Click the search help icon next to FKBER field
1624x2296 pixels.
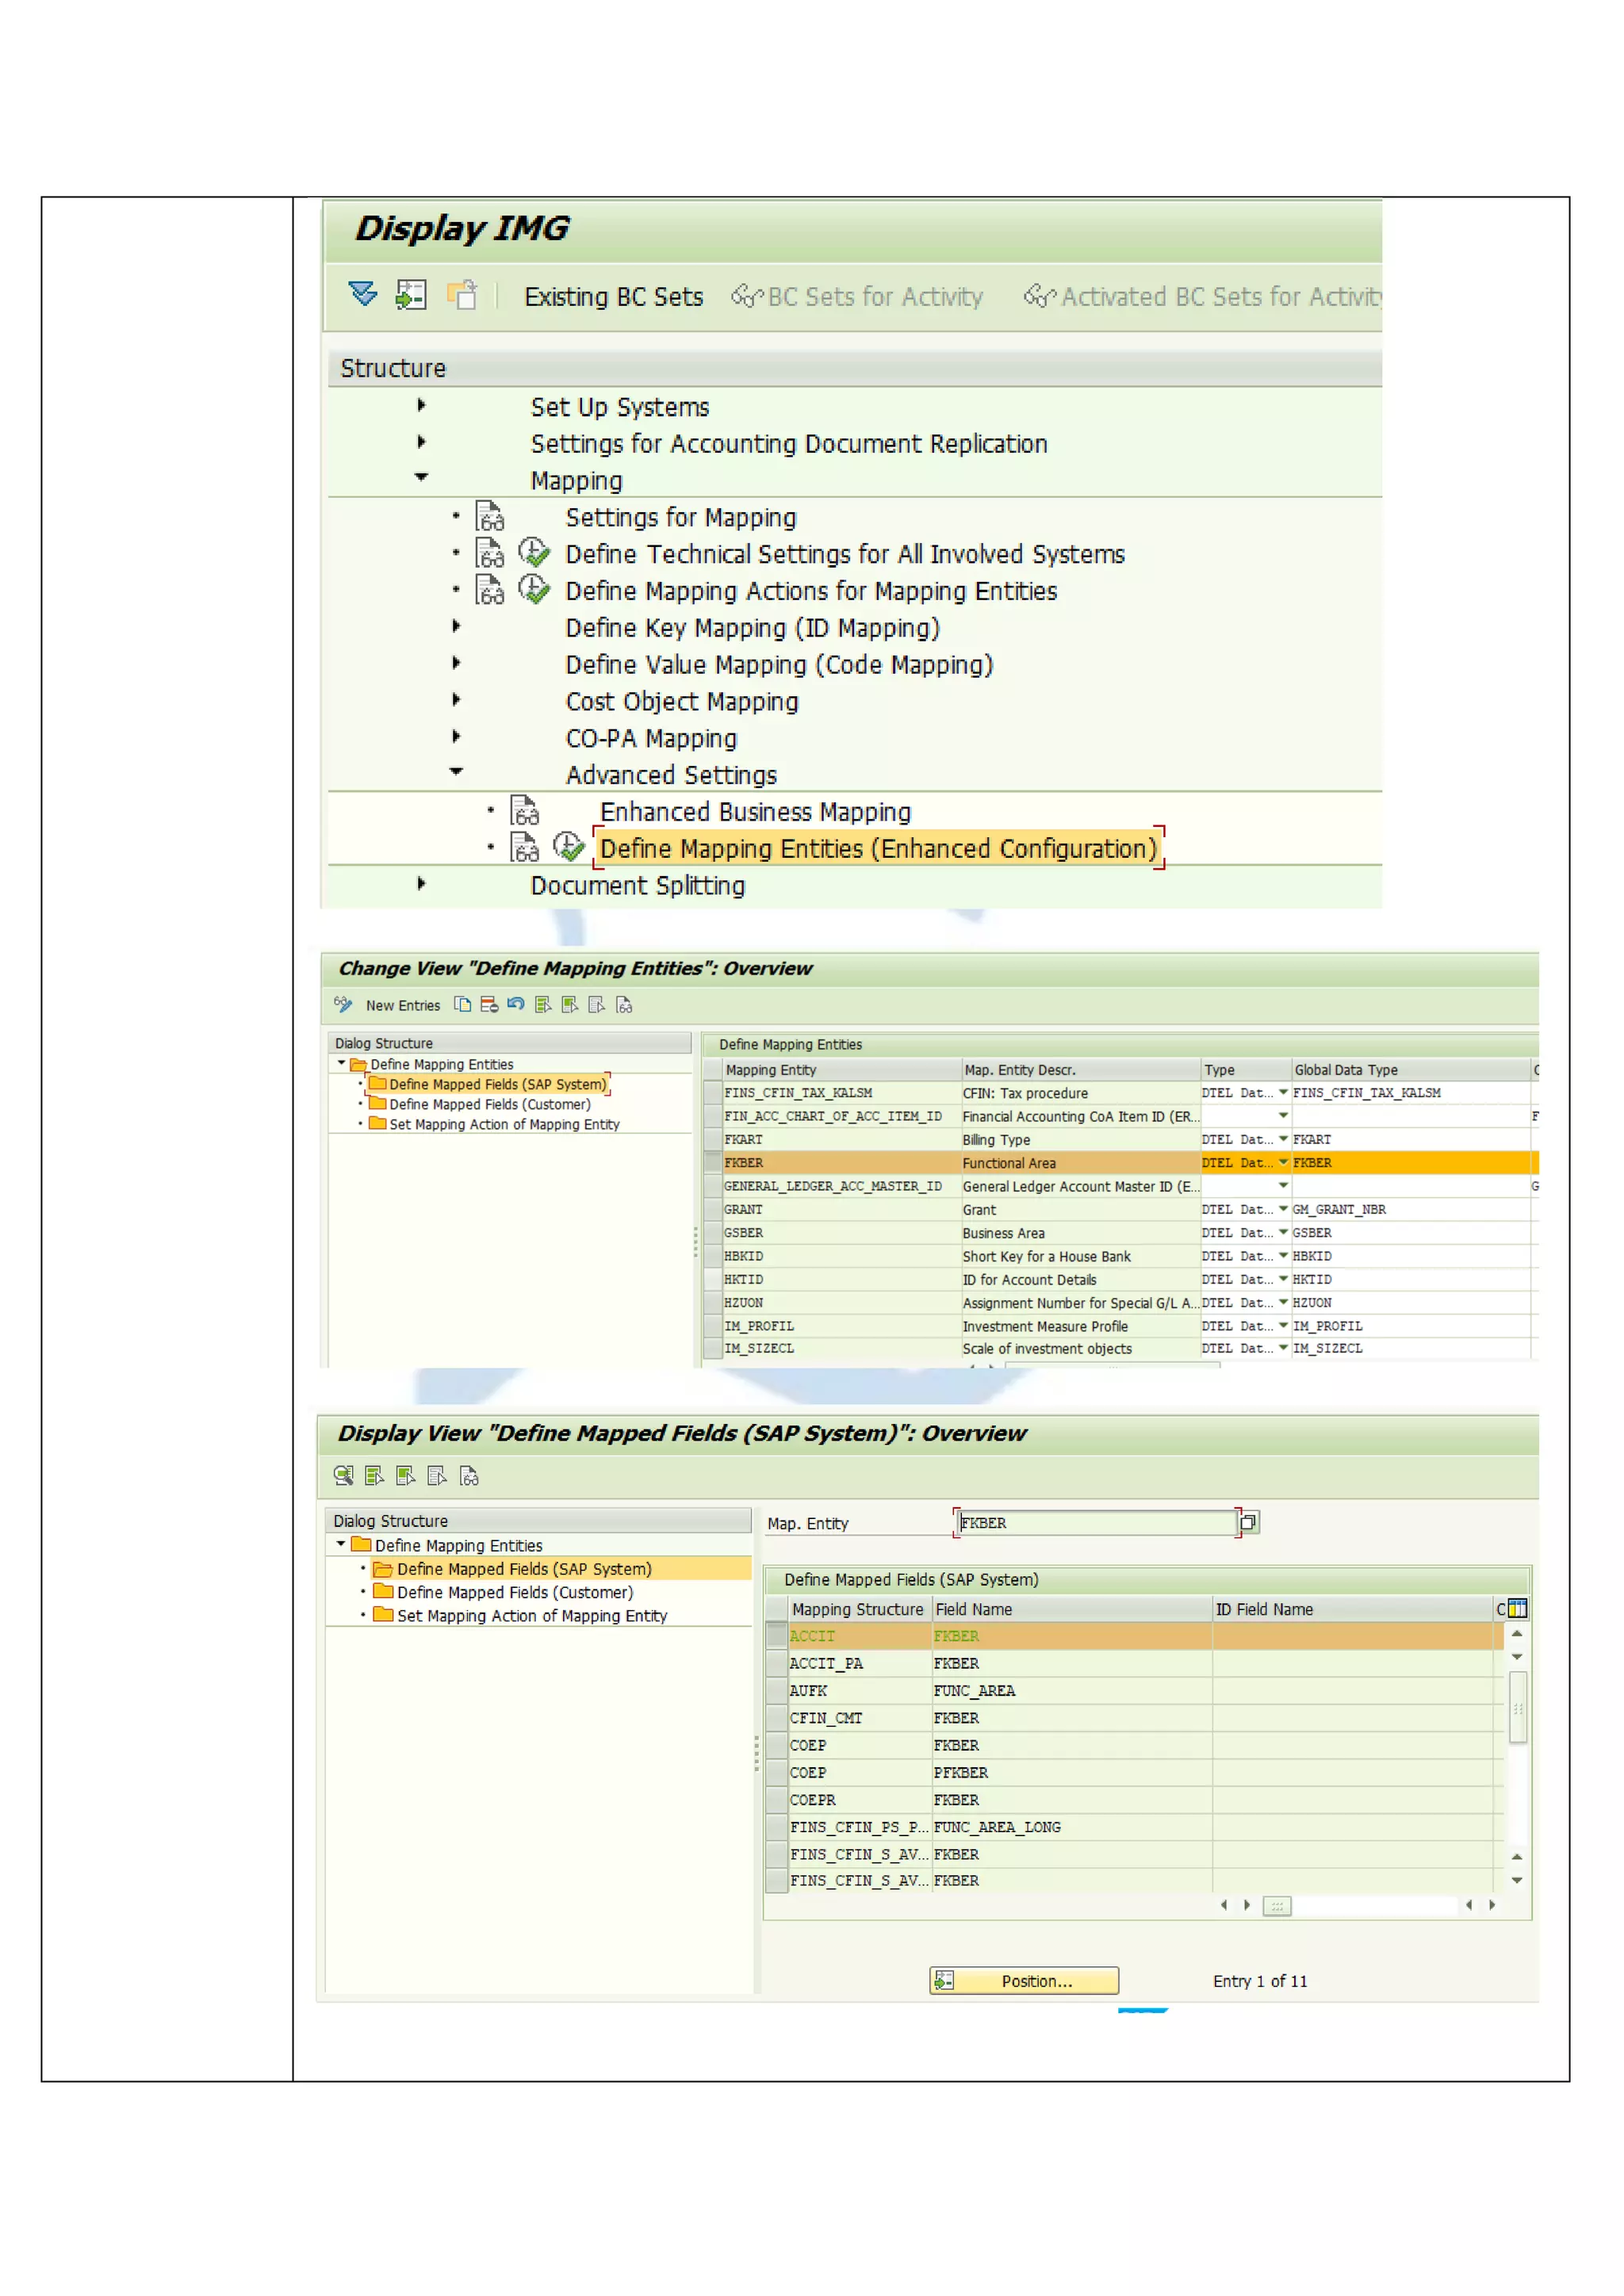(x=1248, y=1523)
